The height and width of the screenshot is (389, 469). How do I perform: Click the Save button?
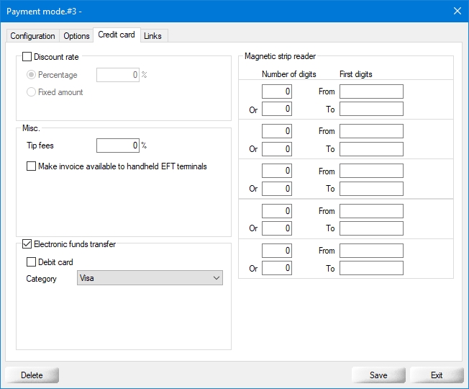pyautogui.click(x=378, y=375)
